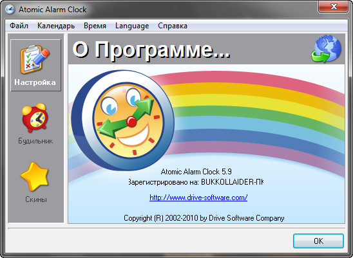Click the О Программе... heading banner
Screen dimensions: 353x258
(151, 50)
